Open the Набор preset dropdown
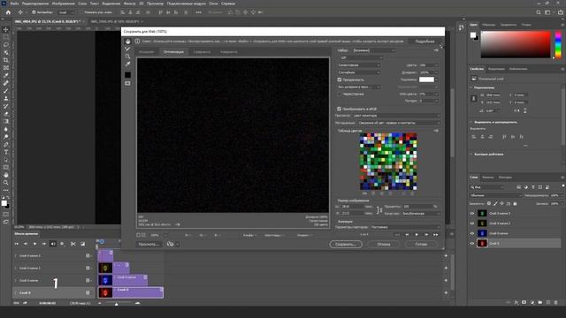Viewport: 566px width, 318px height. pyautogui.click(x=374, y=50)
